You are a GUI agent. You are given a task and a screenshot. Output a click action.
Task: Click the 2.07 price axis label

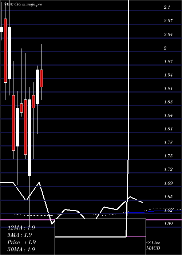coord(168,21)
